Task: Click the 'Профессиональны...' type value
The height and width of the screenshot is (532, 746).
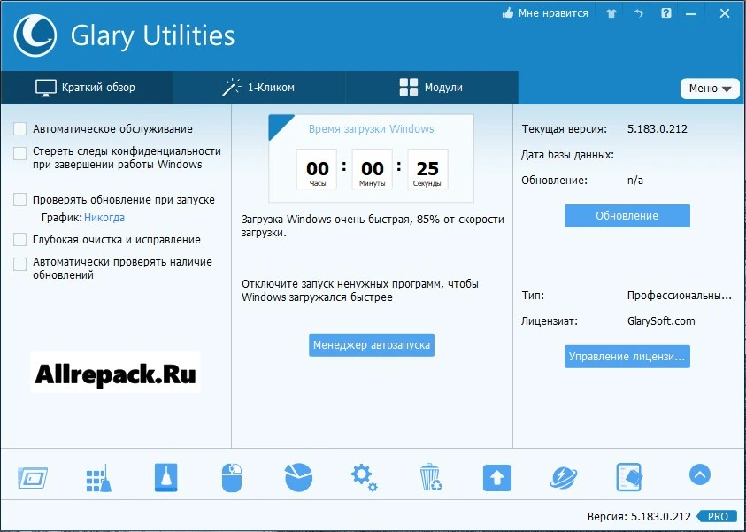Action: 680,296
